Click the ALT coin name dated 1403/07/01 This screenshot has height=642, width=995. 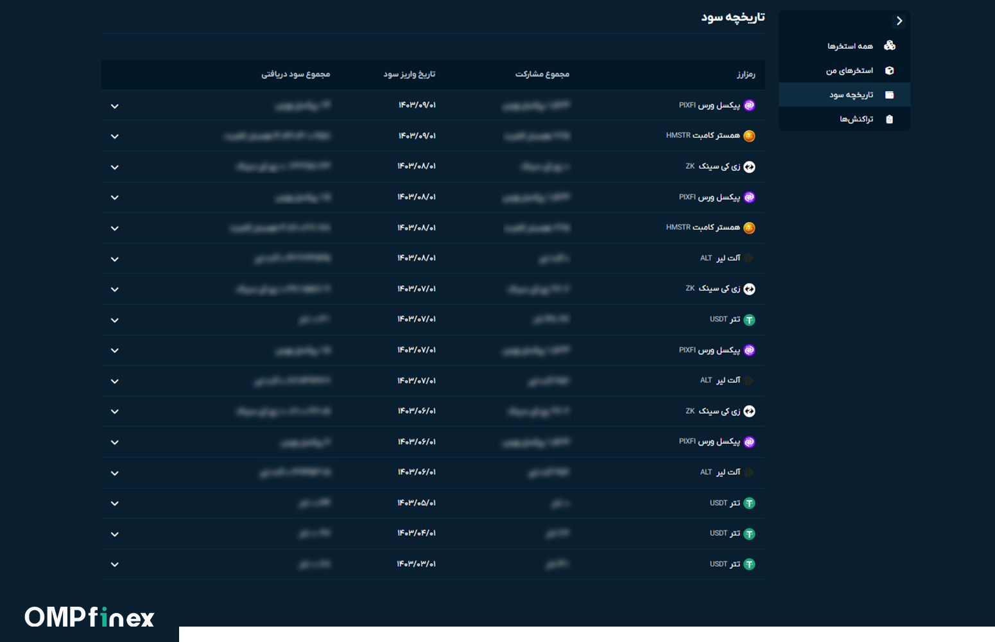coord(720,380)
